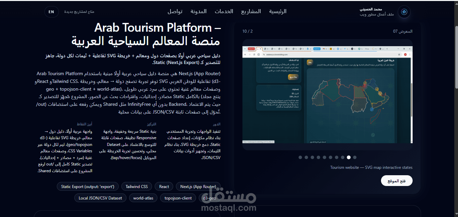The height and width of the screenshot is (217, 458).
Task: Select the topojson-client tag
Action: [178, 198]
